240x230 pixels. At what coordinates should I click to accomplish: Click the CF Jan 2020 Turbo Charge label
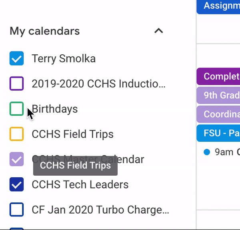pos(100,210)
